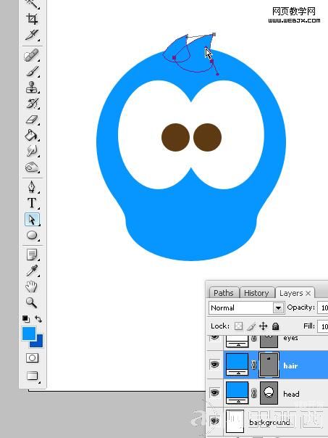Select the Clone Stamp tool
This screenshot has height=438, width=328.
pyautogui.click(x=32, y=88)
